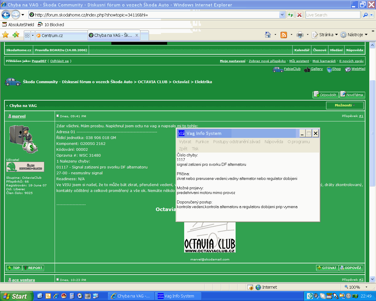Click the Add to Favorites star-plus icon

16,35
